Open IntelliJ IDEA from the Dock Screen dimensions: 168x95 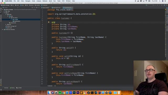coord(99,93)
